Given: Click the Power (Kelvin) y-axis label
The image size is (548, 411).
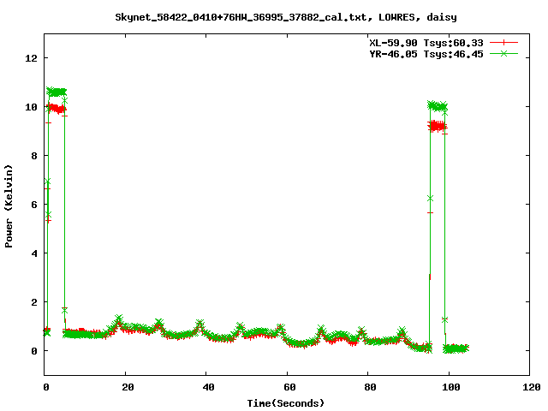Looking at the screenshot, I should 9,206.
